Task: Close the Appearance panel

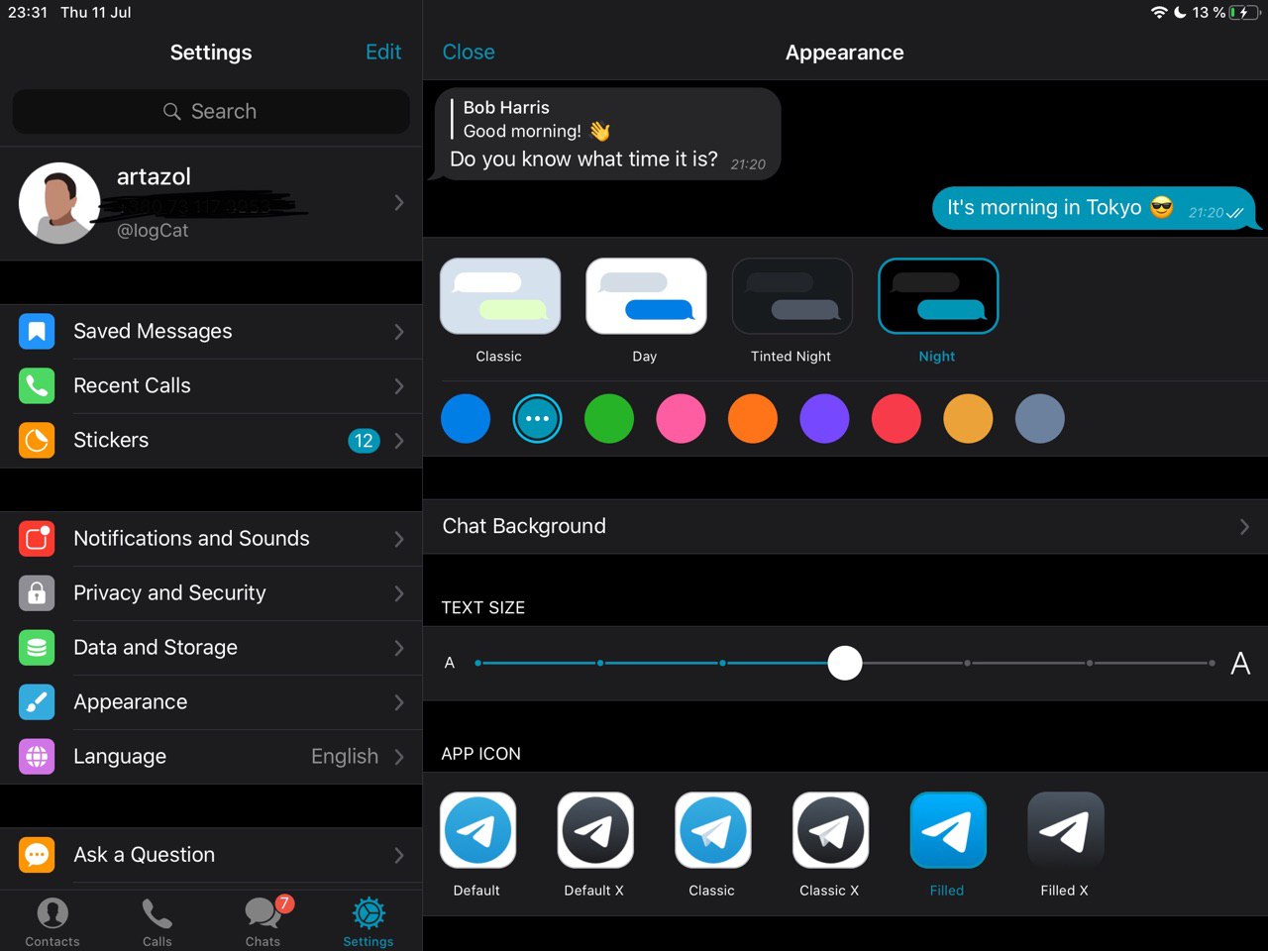Action: coord(469,52)
